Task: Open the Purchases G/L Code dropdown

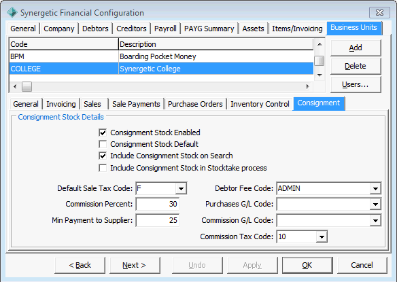Action: [x=375, y=205]
